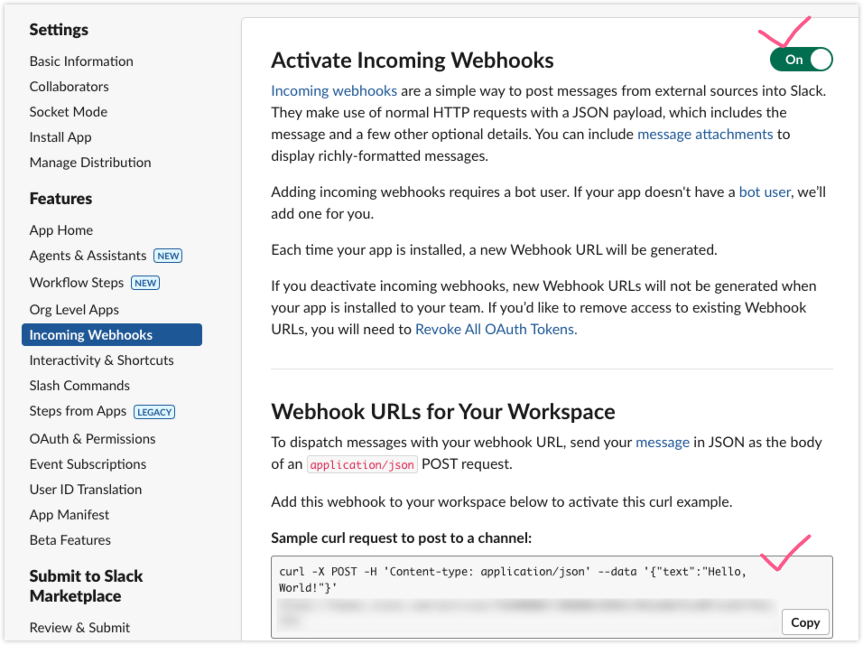Image resolution: width=863 pixels, height=645 pixels.
Task: Select Manage Distribution in sidebar
Action: pyautogui.click(x=90, y=163)
